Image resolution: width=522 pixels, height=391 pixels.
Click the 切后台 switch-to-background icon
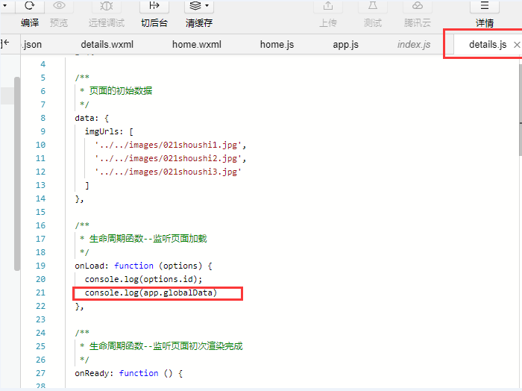click(154, 5)
